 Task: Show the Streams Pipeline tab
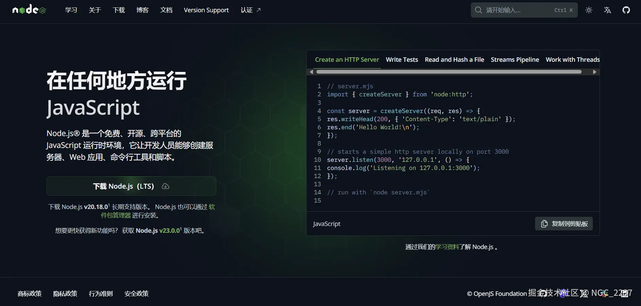click(515, 60)
